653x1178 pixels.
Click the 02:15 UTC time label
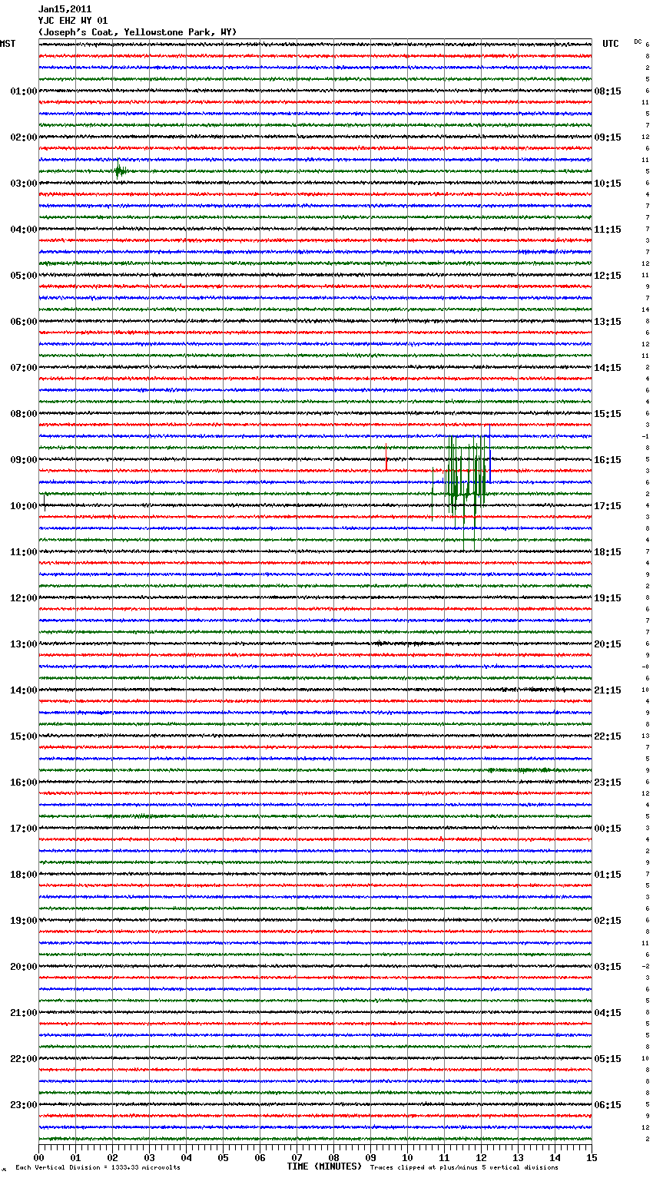[x=608, y=921]
